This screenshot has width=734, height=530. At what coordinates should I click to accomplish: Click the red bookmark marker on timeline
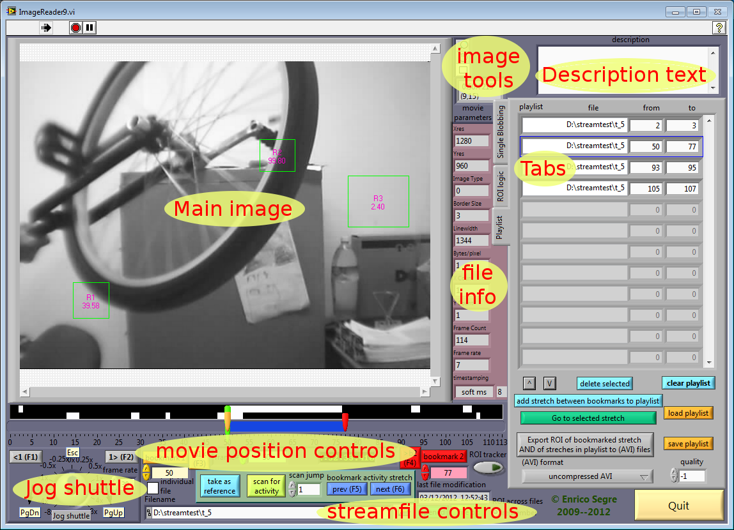pos(345,421)
